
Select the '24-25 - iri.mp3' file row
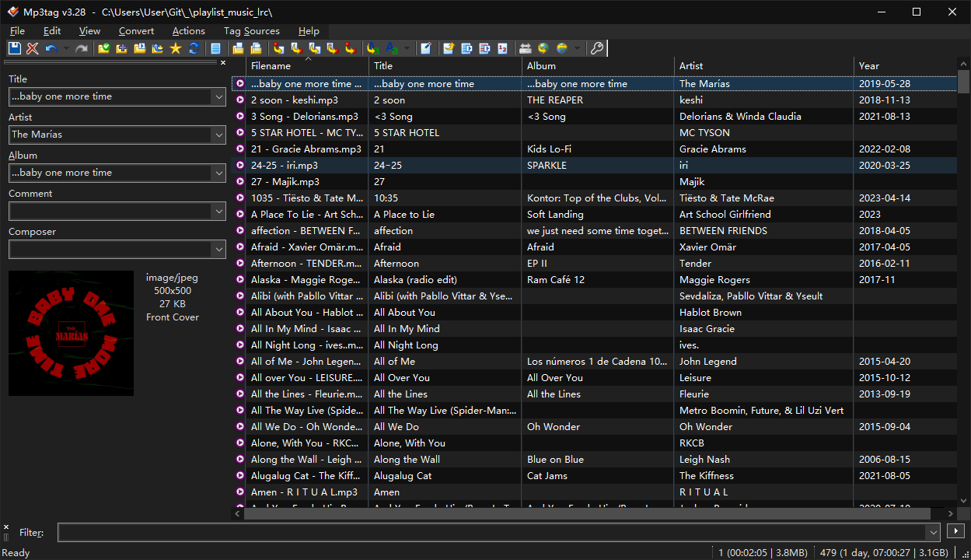[594, 166]
